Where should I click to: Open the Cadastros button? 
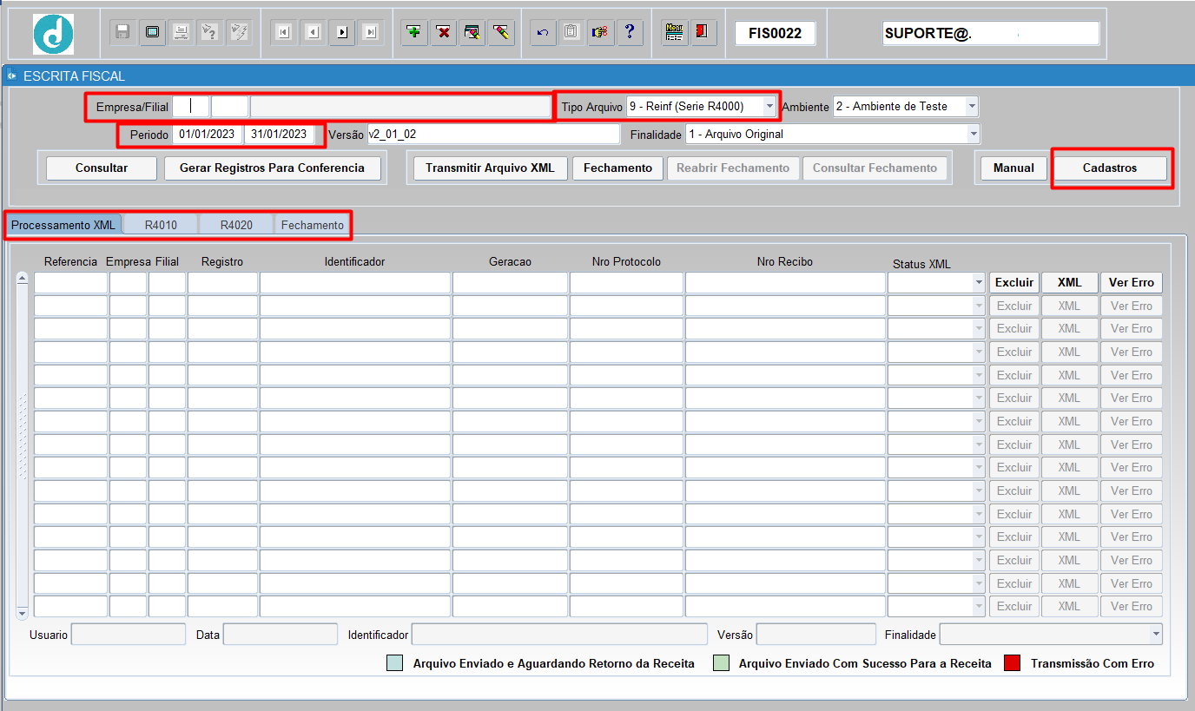click(1110, 168)
